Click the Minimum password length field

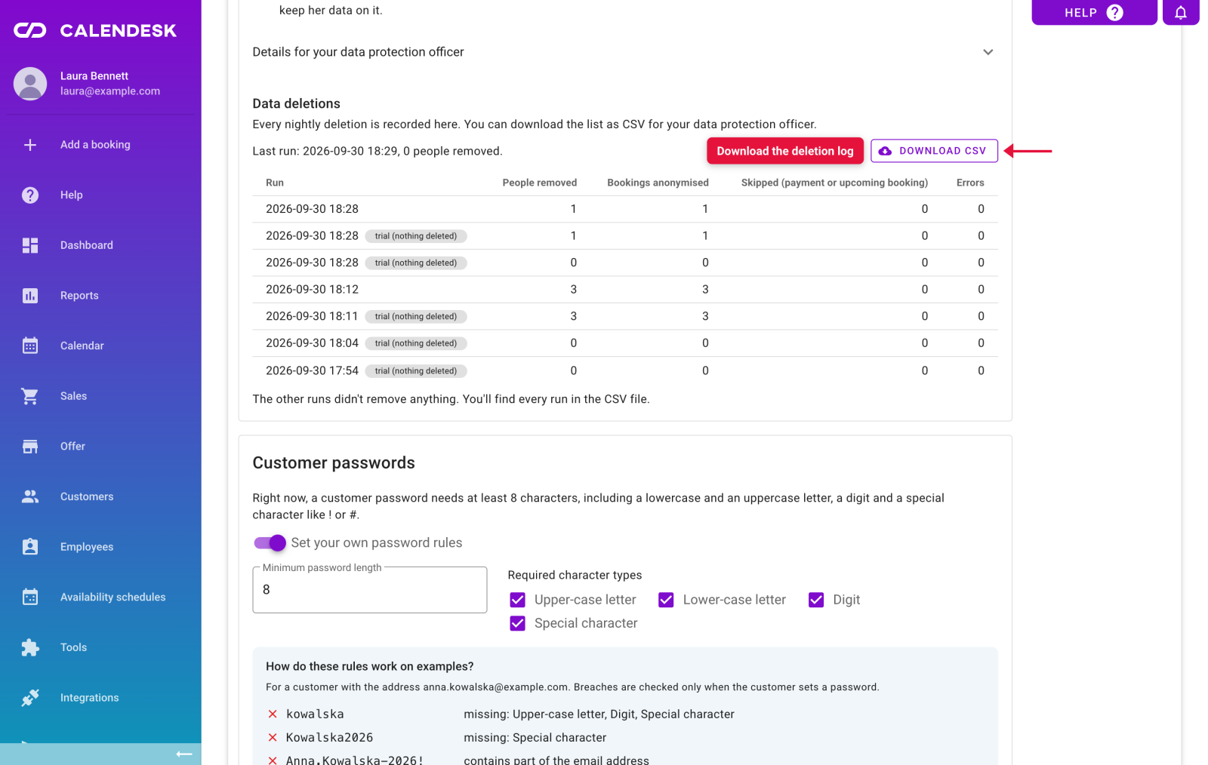click(x=370, y=590)
